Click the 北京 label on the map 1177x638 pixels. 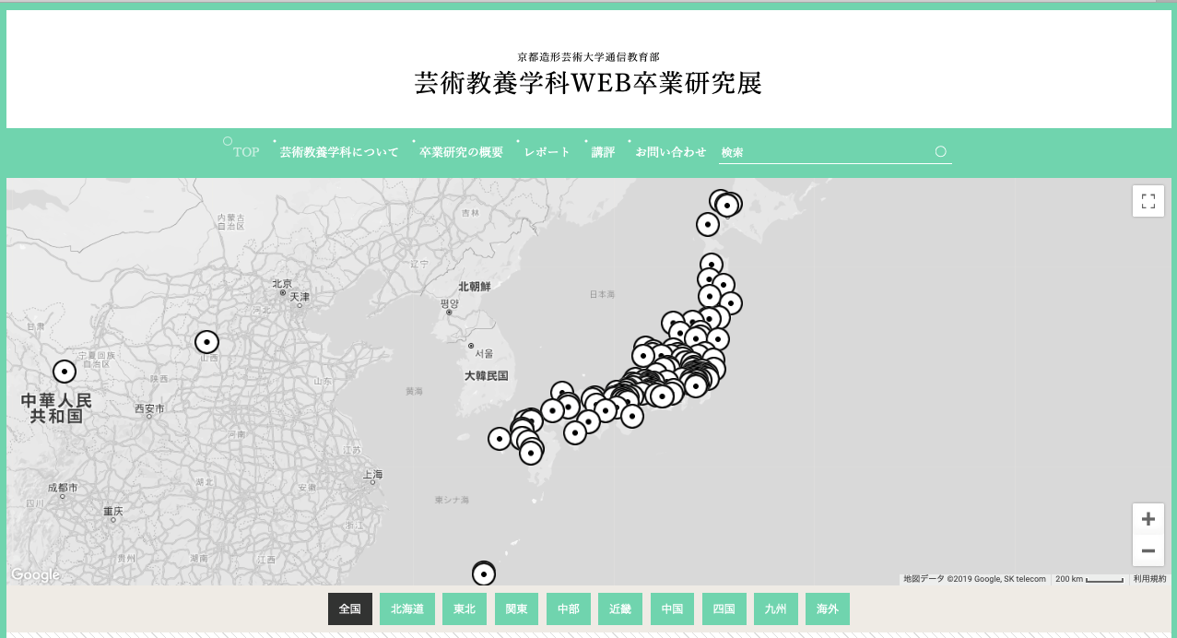pos(282,284)
